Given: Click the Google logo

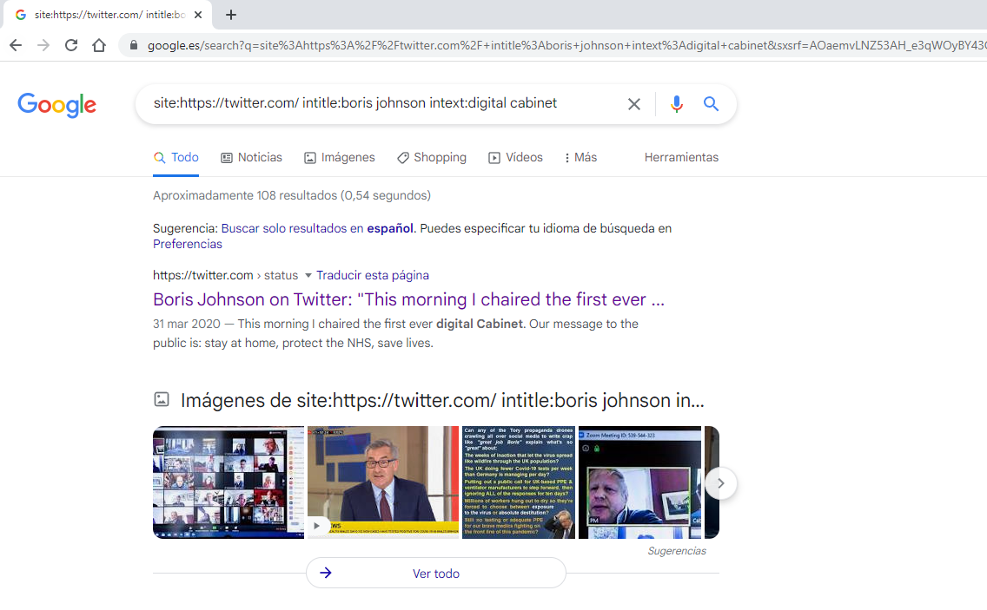Looking at the screenshot, I should (x=57, y=105).
